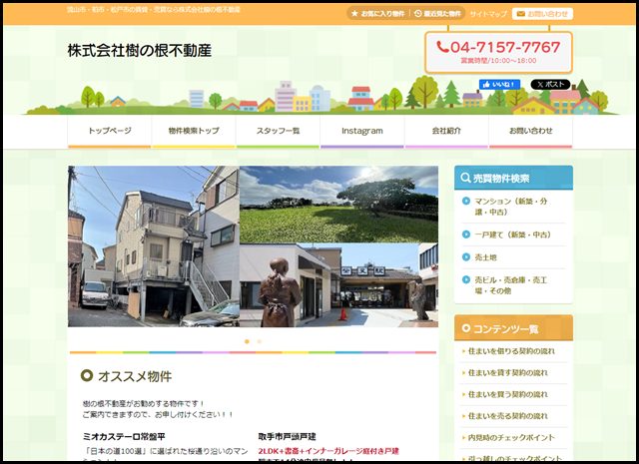Click the station statue photo in slideshow
Screen dimensions: 639x464
coord(338,285)
